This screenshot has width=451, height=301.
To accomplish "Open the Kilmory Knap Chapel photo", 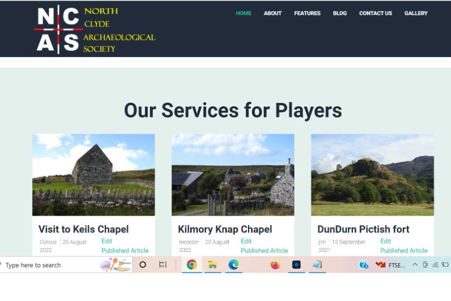I will (233, 175).
